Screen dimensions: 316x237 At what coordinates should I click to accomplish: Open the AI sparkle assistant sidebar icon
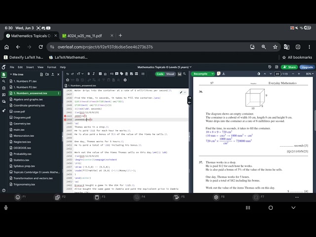pos(3,111)
